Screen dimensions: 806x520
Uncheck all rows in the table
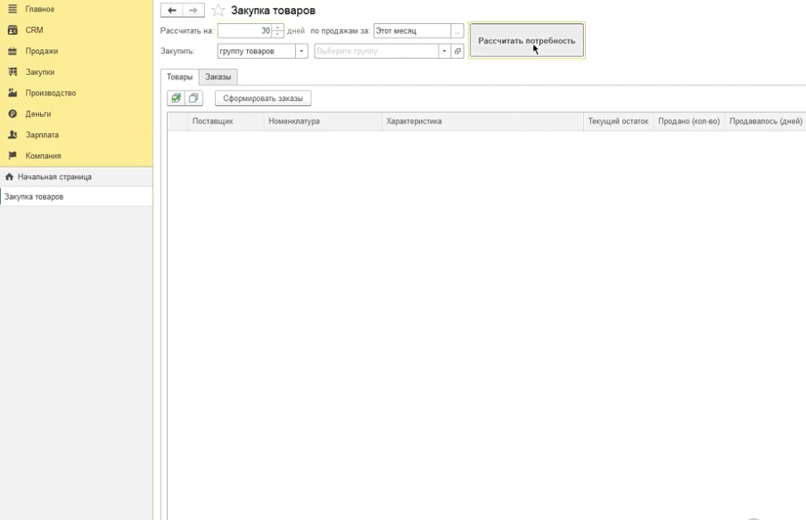[x=193, y=98]
